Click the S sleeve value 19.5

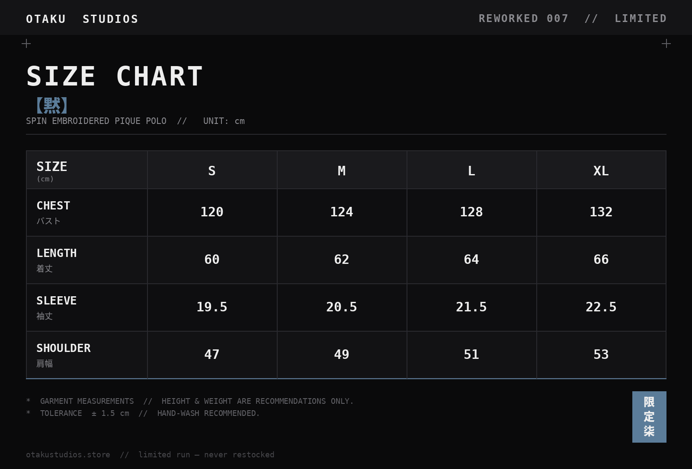212,307
